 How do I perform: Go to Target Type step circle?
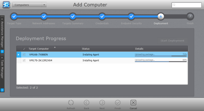pos(14,17)
